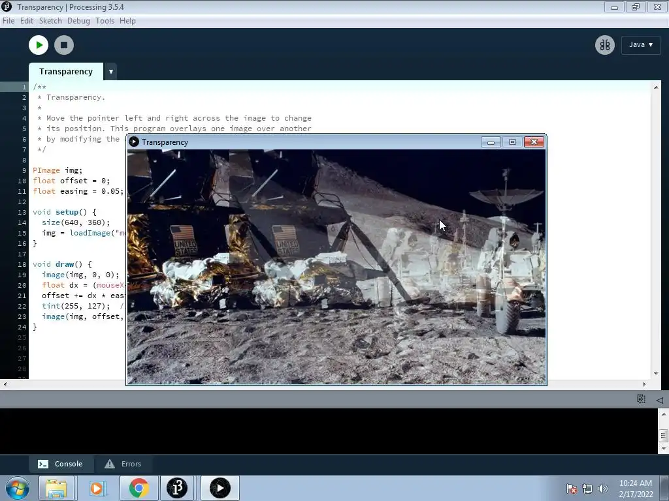Viewport: 669px width, 501px height.
Task: Close the Transparency sketch window
Action: click(534, 142)
